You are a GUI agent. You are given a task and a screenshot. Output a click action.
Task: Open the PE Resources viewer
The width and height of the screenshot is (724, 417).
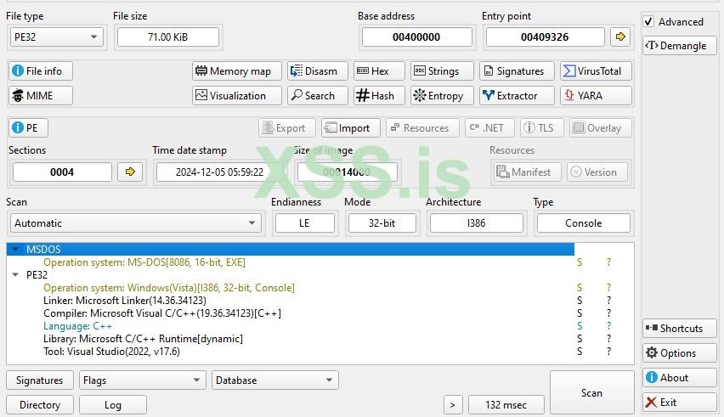(423, 127)
